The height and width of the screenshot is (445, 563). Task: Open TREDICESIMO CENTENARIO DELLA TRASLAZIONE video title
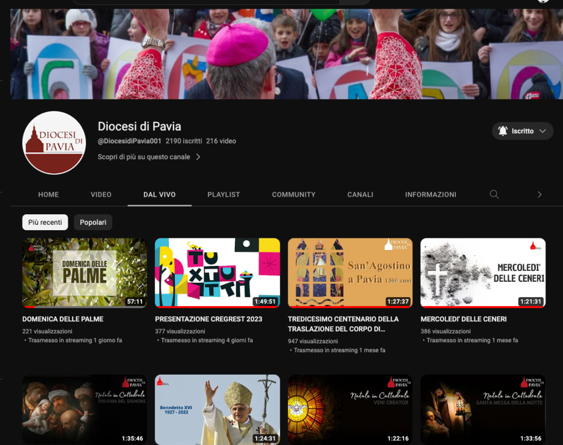tap(343, 324)
